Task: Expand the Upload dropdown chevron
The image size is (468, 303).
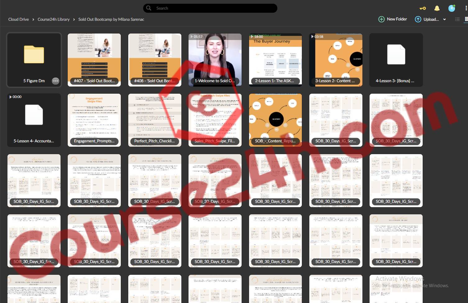Action: pyautogui.click(x=444, y=19)
